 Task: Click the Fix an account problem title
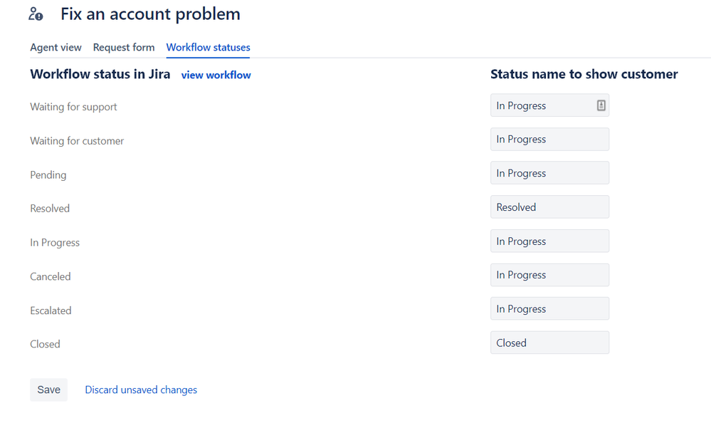(x=149, y=14)
